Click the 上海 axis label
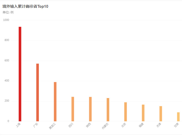Screen dimensions: 182x137 coord(18,125)
